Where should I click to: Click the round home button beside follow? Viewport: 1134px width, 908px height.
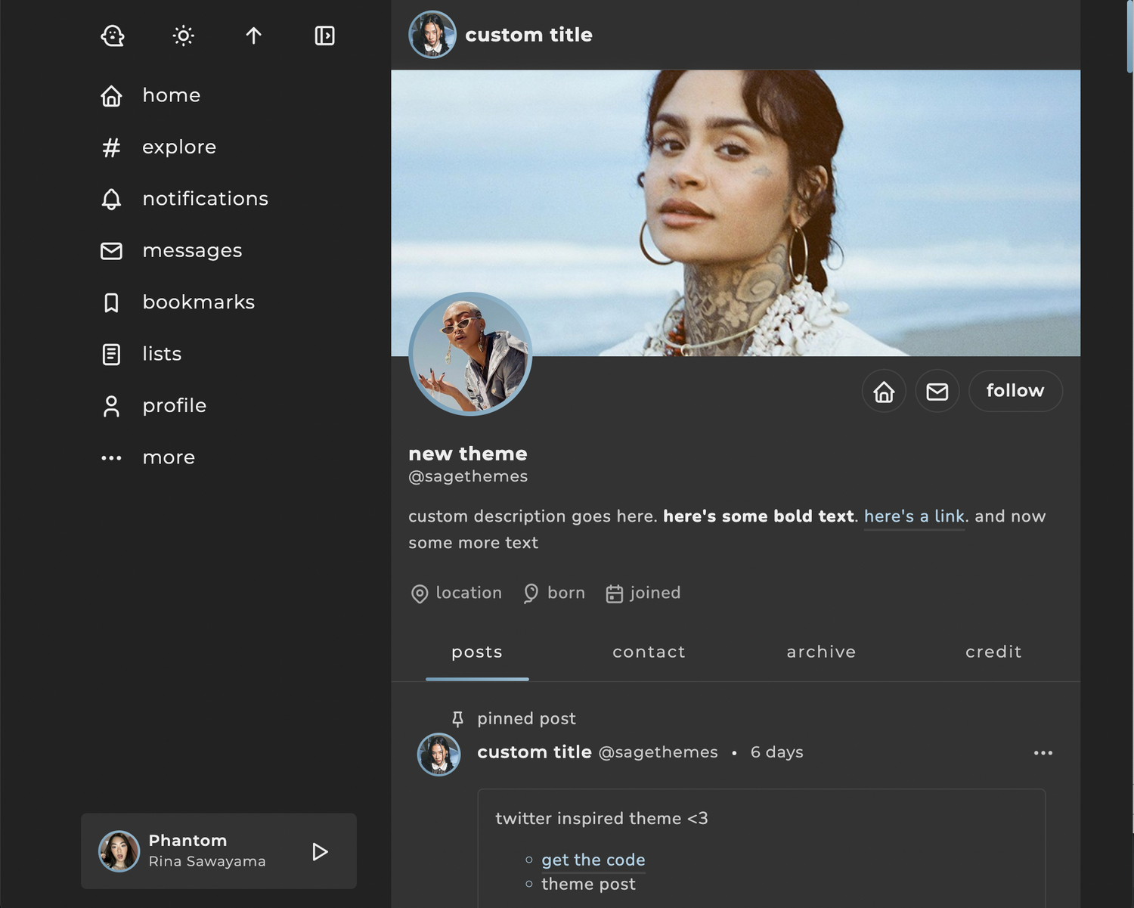coord(884,391)
